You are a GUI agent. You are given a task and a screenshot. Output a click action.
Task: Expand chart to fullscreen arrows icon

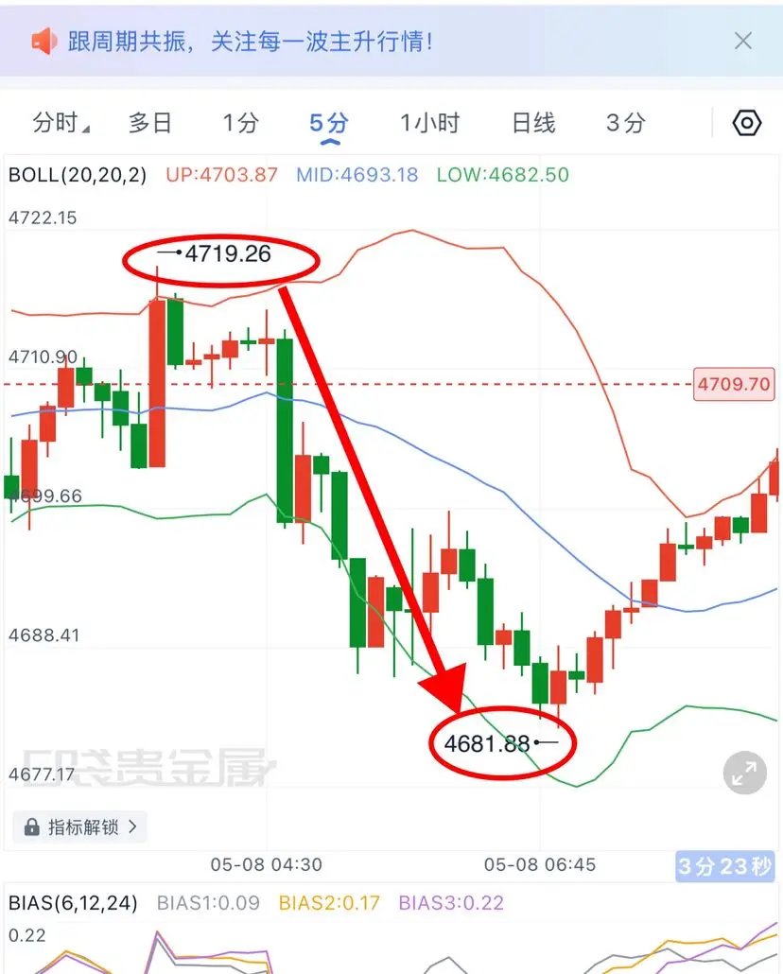[x=744, y=773]
